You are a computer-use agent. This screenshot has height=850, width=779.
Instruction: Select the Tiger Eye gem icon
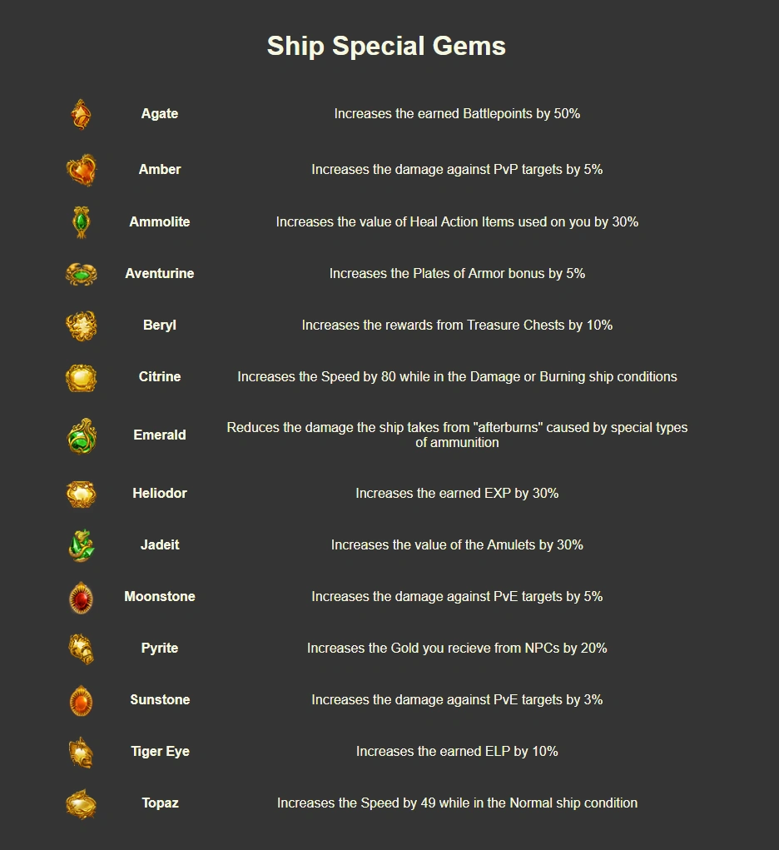pos(81,752)
